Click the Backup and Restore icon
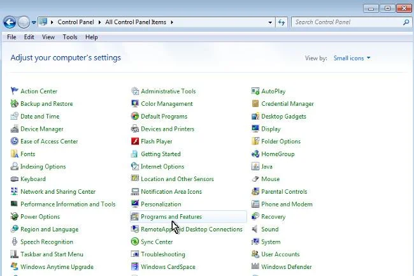The width and height of the screenshot is (414, 276). click(14, 103)
